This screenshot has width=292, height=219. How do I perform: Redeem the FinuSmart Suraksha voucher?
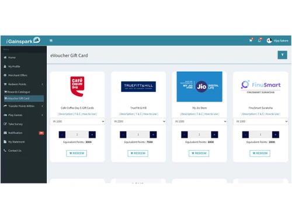click(x=260, y=154)
